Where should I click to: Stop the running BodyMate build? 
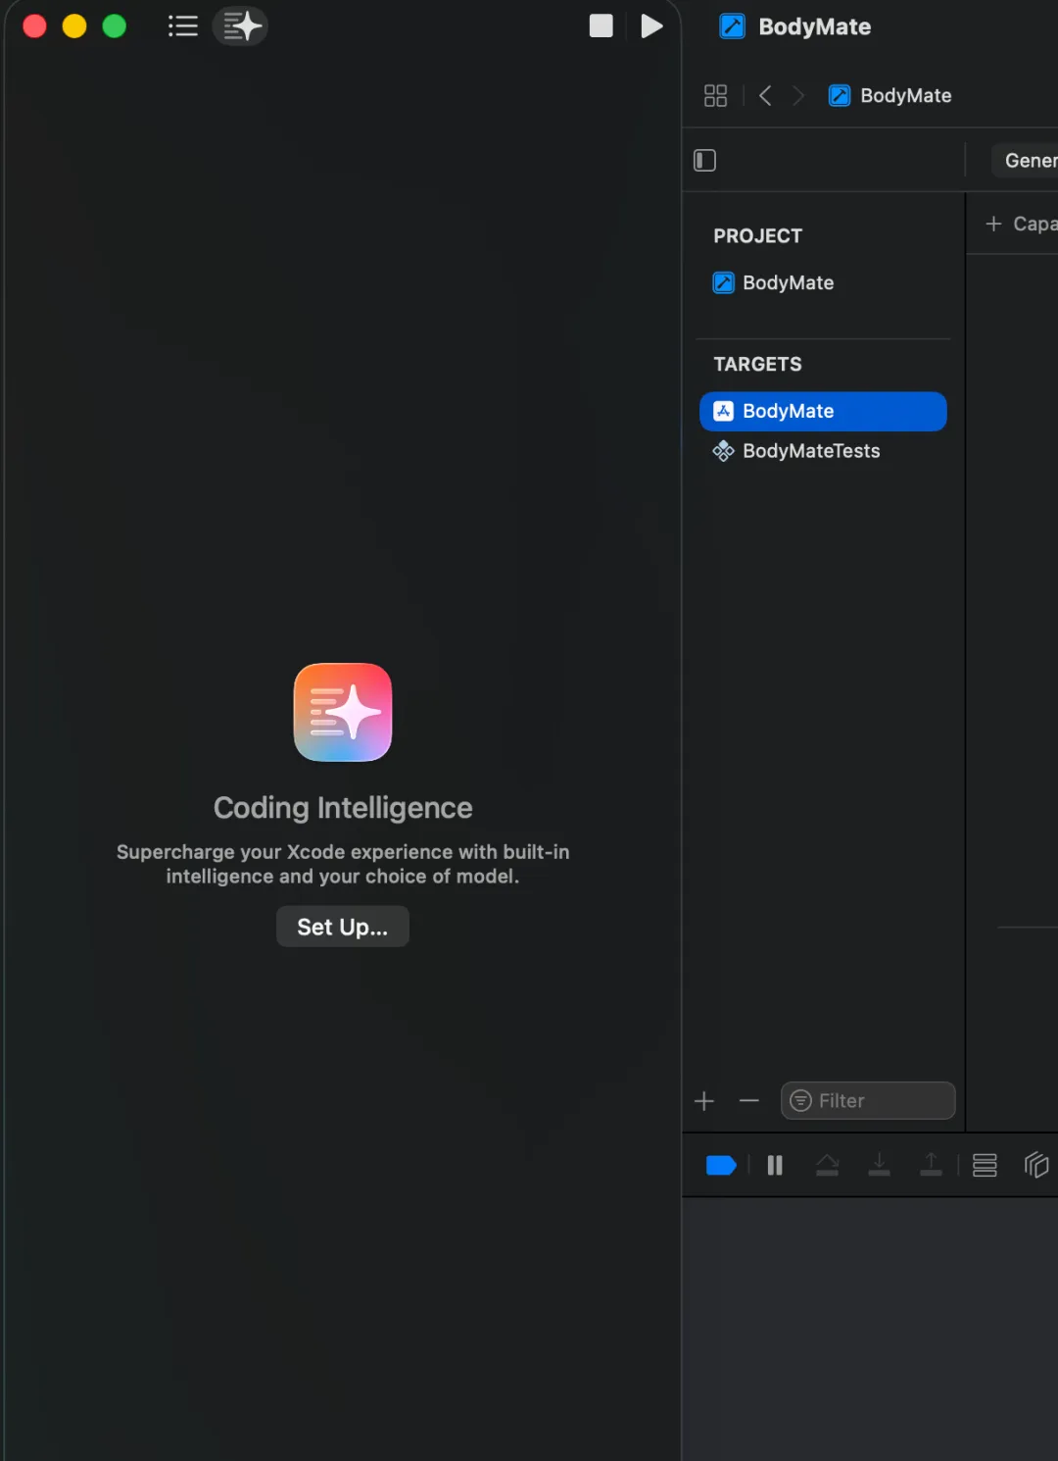[x=601, y=26]
